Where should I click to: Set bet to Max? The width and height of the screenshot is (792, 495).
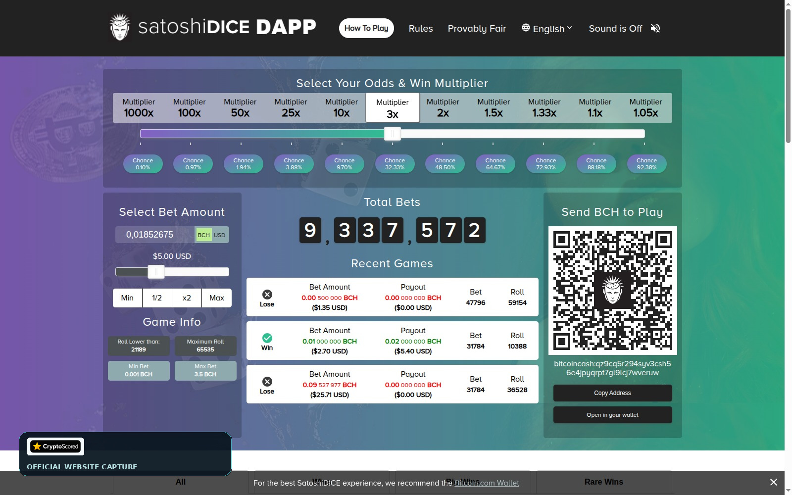(x=217, y=298)
